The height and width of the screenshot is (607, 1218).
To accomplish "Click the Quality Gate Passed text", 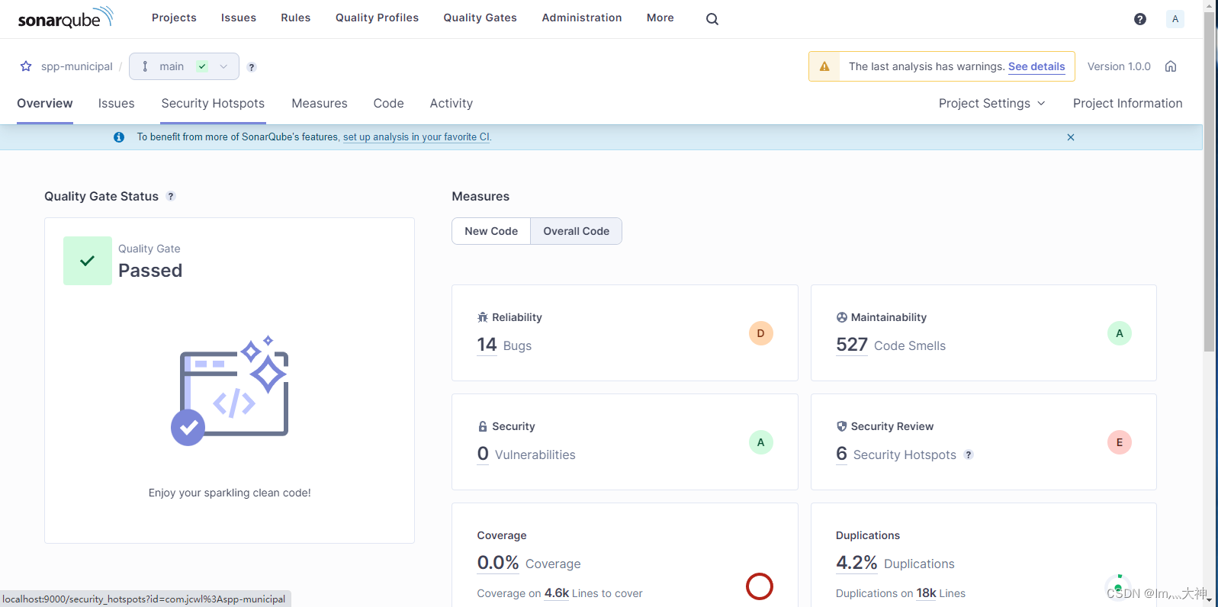I will point(150,271).
